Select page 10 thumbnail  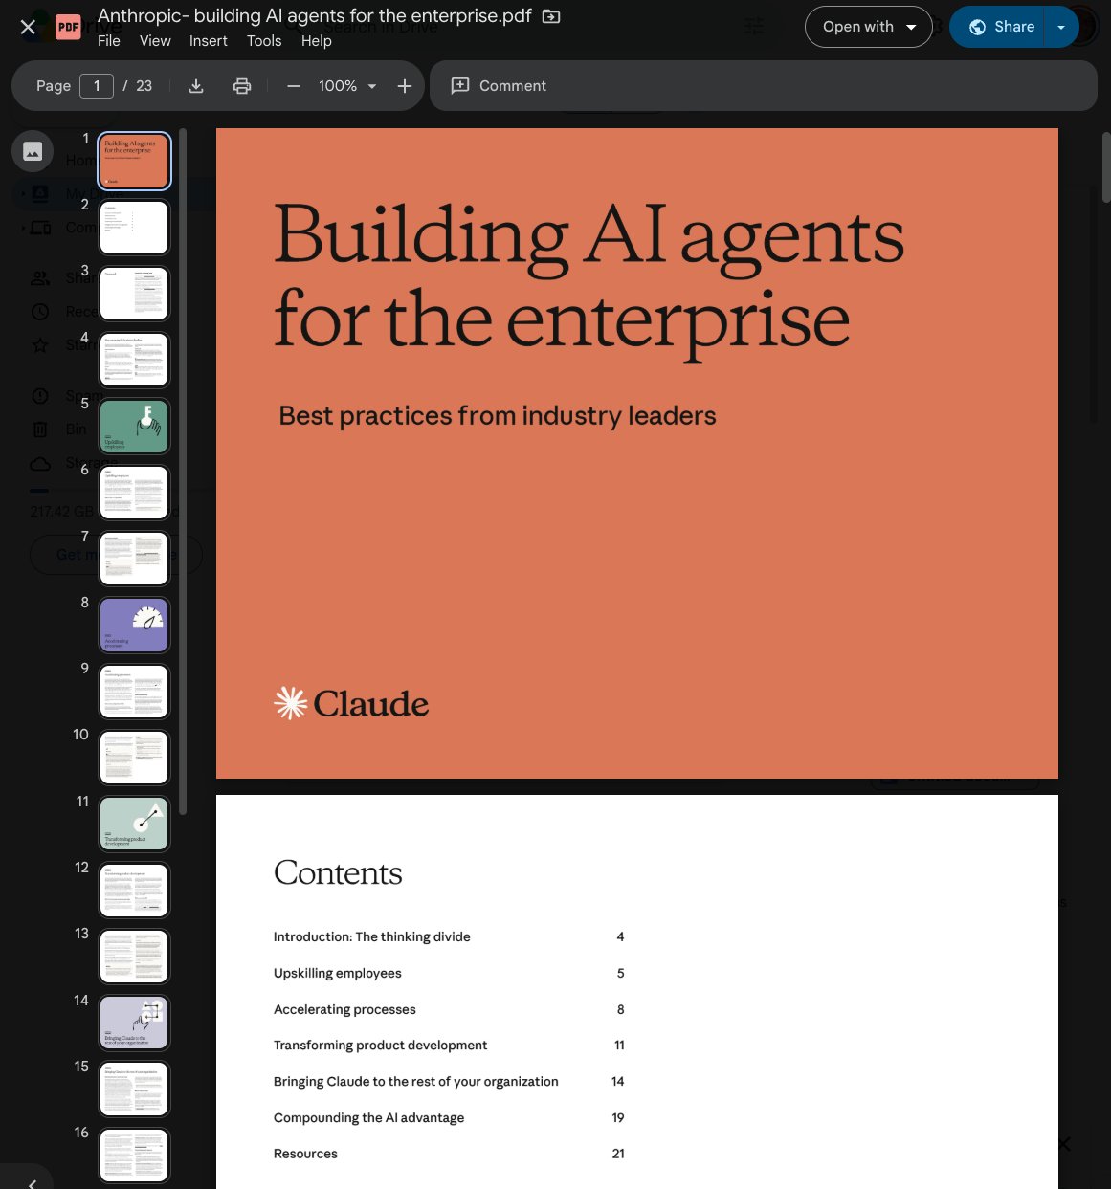click(134, 757)
